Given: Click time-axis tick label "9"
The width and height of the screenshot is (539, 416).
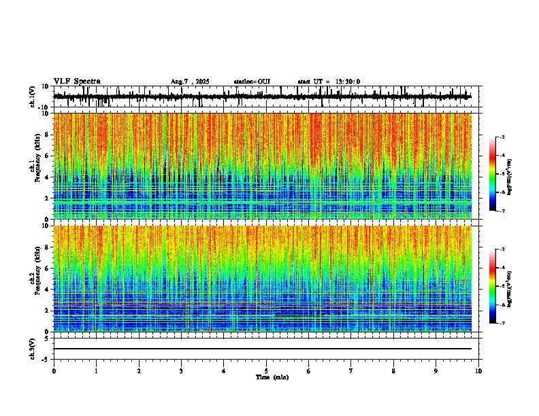Looking at the screenshot, I should pyautogui.click(x=436, y=371).
